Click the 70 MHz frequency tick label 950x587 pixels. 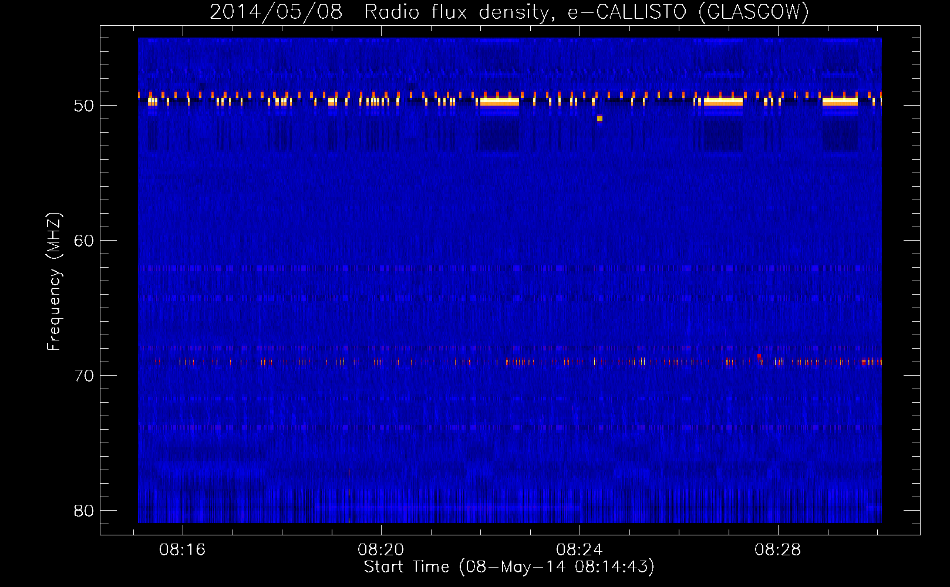[84, 376]
